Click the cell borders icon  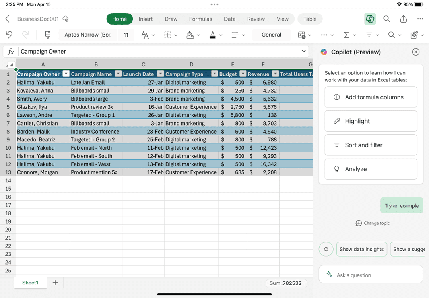pos(167,35)
